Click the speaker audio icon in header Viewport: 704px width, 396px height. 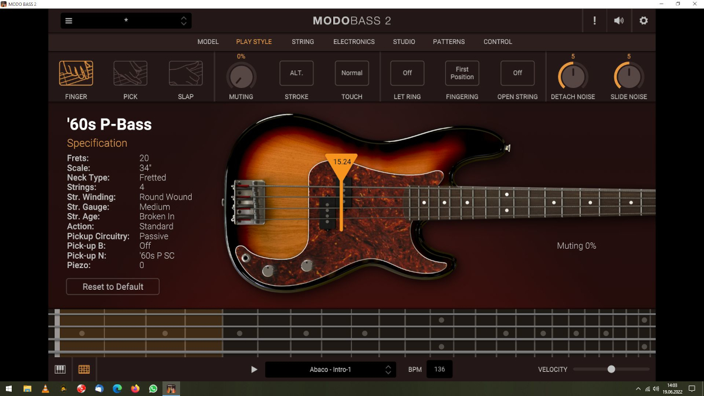[x=619, y=21]
